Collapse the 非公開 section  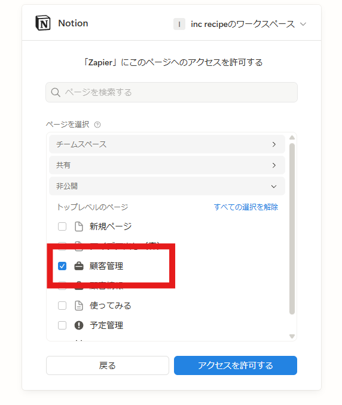point(167,186)
